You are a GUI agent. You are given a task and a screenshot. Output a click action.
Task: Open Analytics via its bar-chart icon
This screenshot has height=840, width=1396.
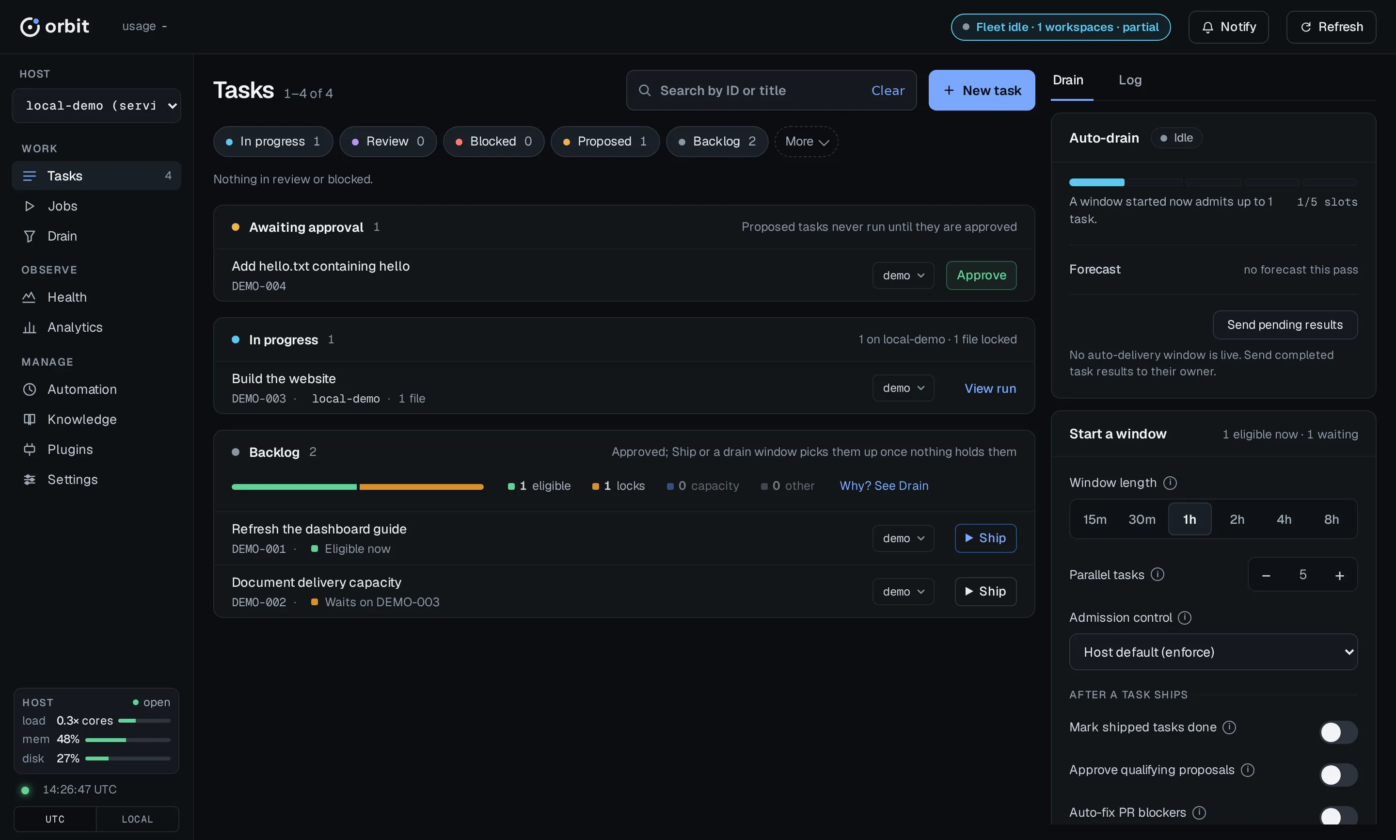(29, 327)
